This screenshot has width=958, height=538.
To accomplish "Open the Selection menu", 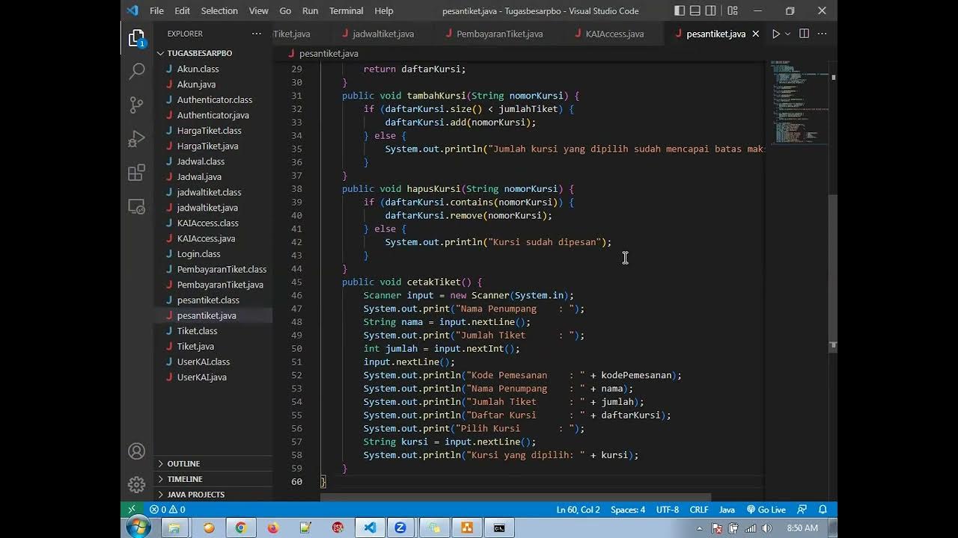I will (219, 10).
